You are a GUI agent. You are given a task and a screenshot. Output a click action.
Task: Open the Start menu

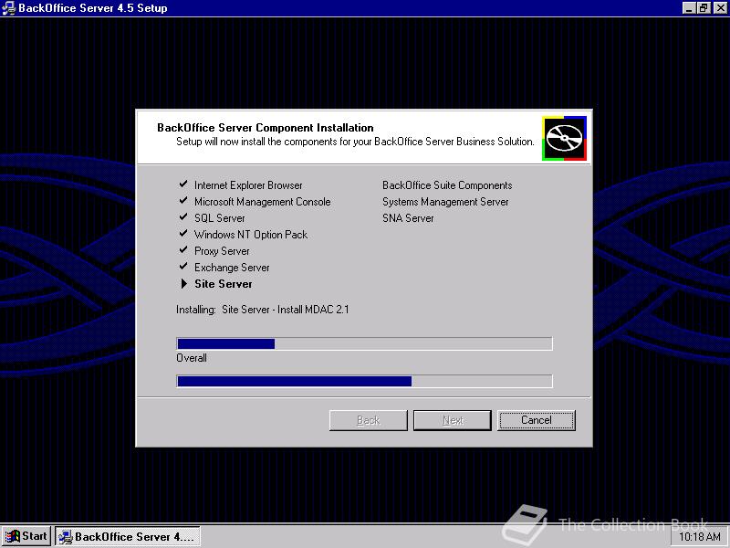coord(26,536)
